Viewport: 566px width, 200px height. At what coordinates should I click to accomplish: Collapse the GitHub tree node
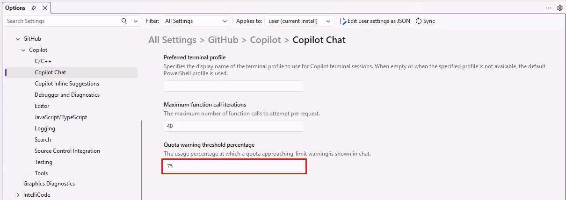tap(18, 39)
